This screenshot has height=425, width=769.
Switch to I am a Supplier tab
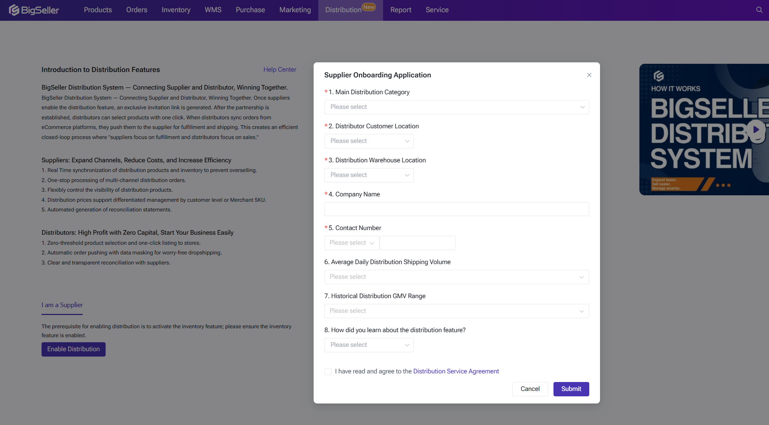point(62,305)
